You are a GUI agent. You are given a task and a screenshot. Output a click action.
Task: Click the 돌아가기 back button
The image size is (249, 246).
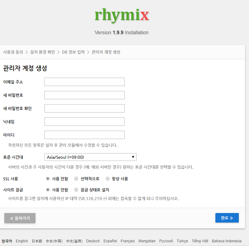point(20,218)
